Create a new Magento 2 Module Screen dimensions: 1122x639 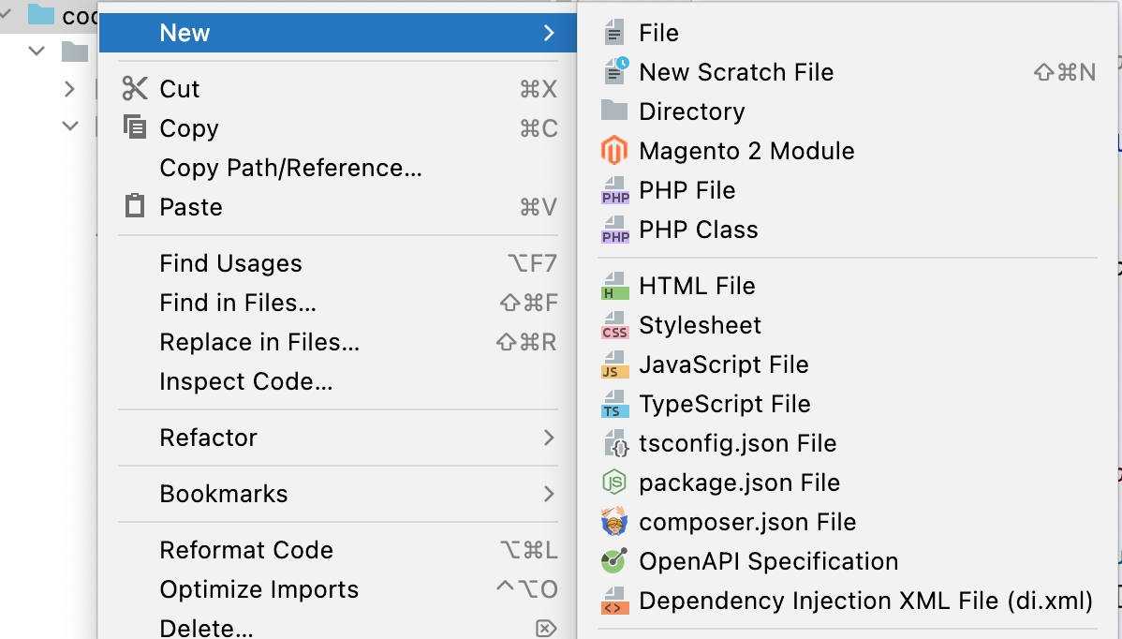[746, 150]
